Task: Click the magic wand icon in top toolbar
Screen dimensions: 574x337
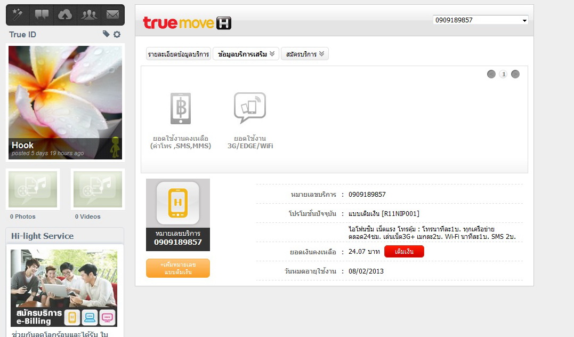Action: pos(18,14)
